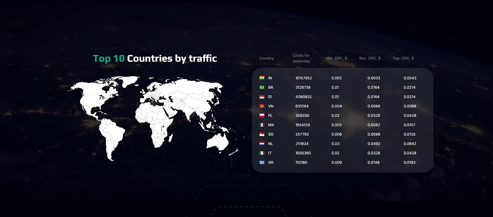
Task: Click the Rec. CPC column header
Action: pyautogui.click(x=370, y=58)
